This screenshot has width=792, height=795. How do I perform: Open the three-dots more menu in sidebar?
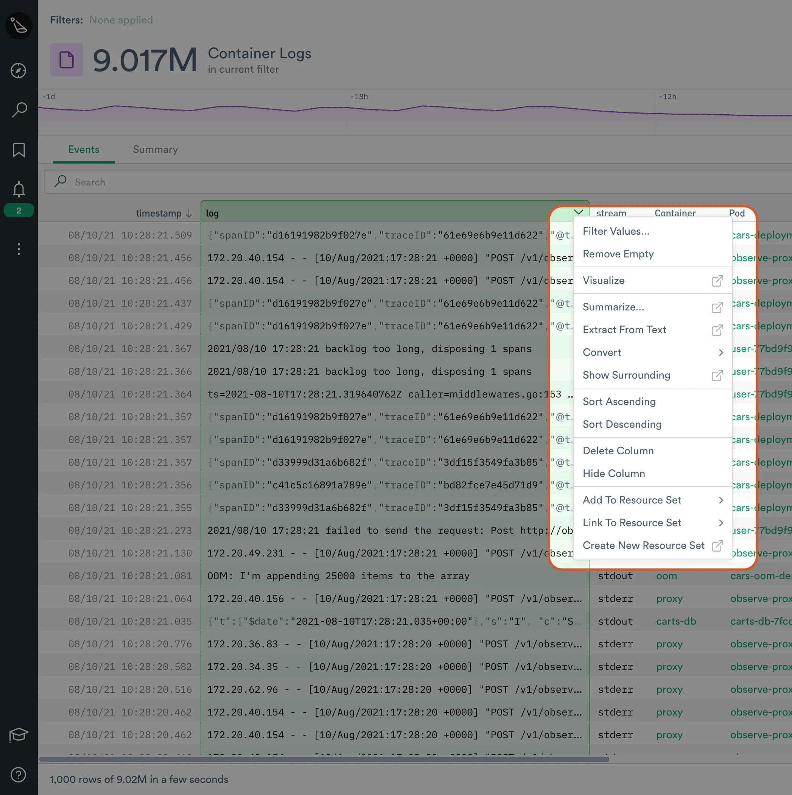(x=19, y=249)
